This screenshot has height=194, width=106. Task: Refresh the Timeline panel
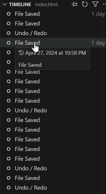[x=85, y=4]
